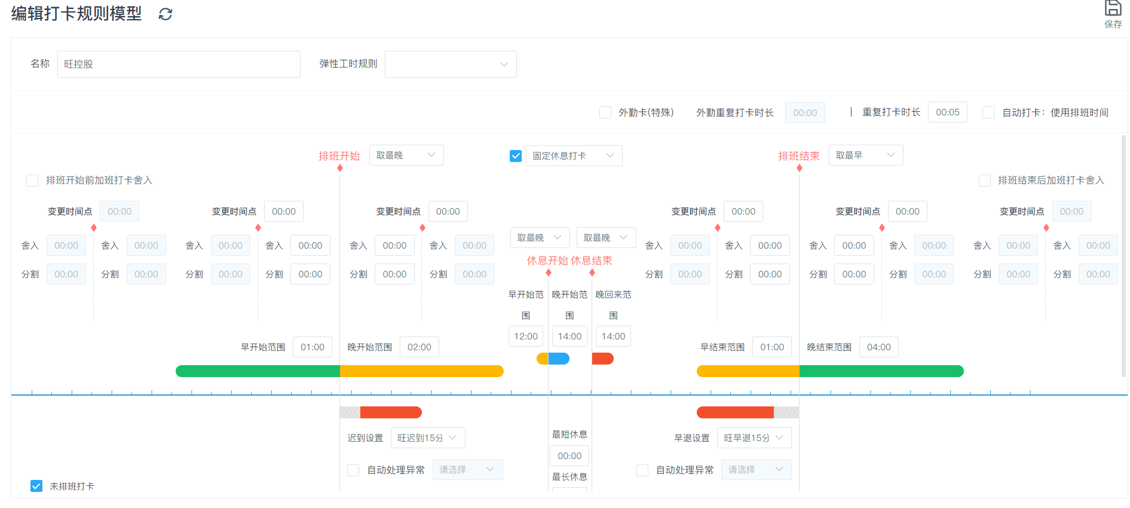1130x508 pixels.
Task: Click the 重复打卡时长 time field
Action: tap(947, 112)
